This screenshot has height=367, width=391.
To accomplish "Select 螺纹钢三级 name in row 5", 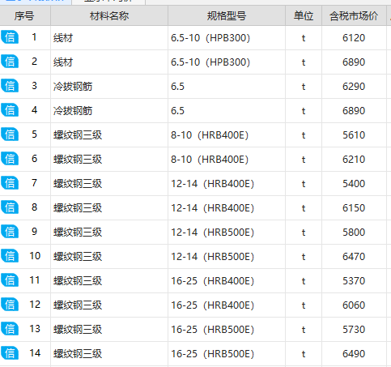I will coord(78,135).
